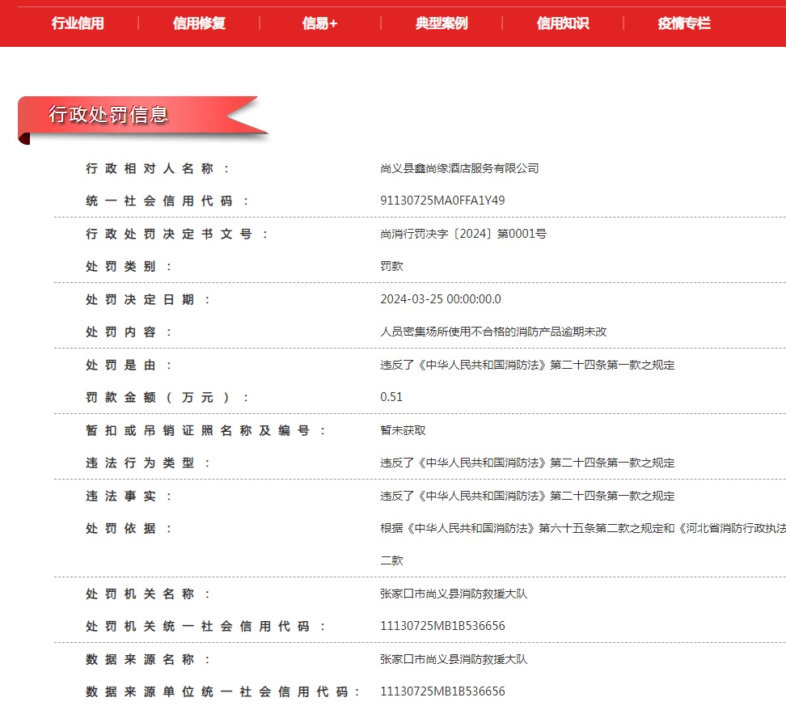
Task: Select the 信易+ section
Action: pyautogui.click(x=318, y=24)
